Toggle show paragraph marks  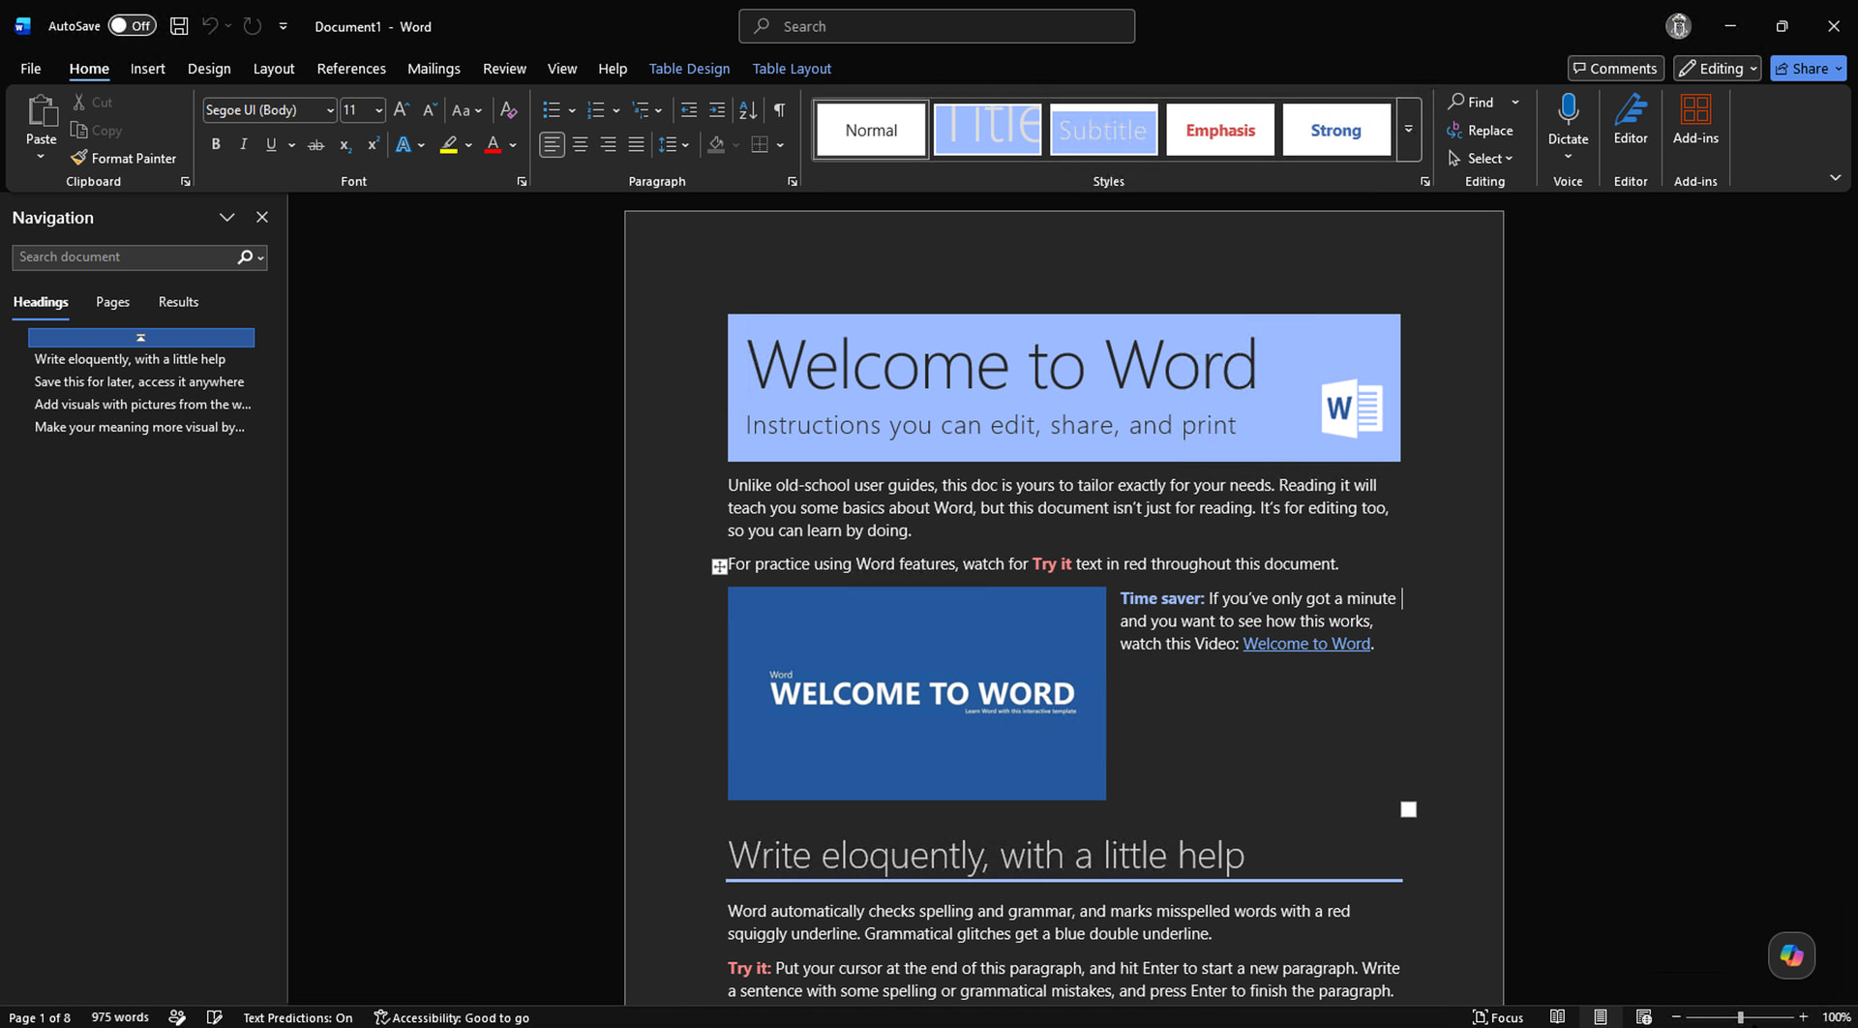point(779,110)
